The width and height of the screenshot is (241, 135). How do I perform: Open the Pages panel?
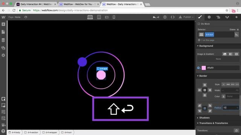point(3,32)
